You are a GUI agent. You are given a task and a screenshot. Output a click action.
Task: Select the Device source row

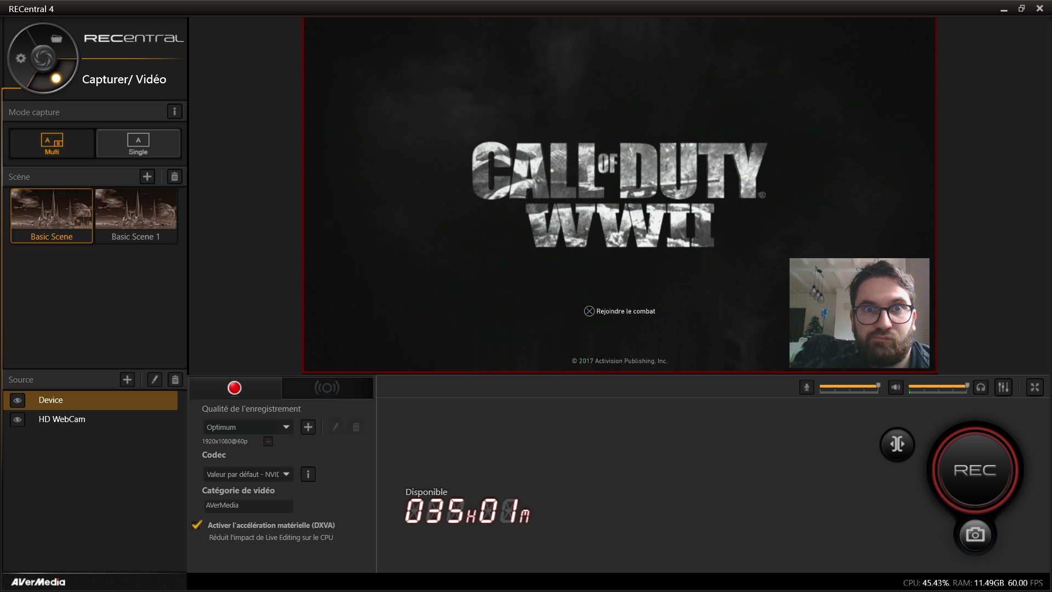(90, 400)
